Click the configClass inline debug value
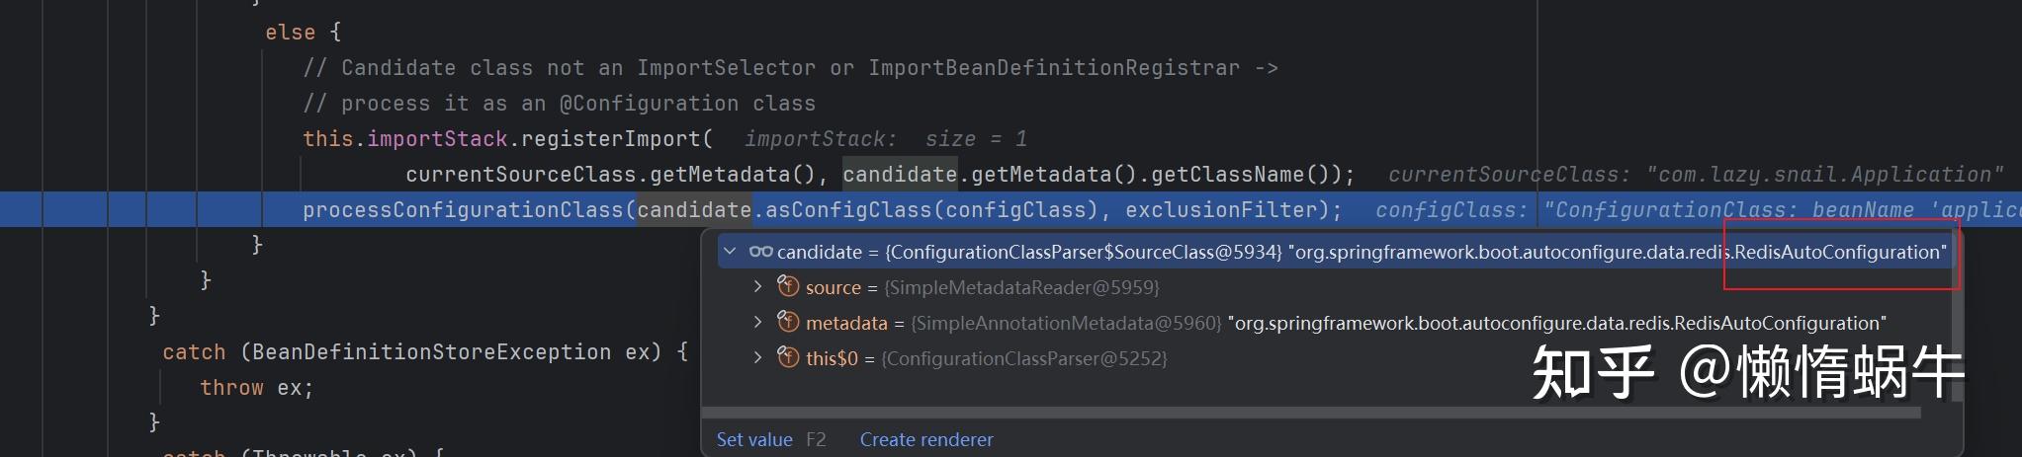 point(1696,210)
